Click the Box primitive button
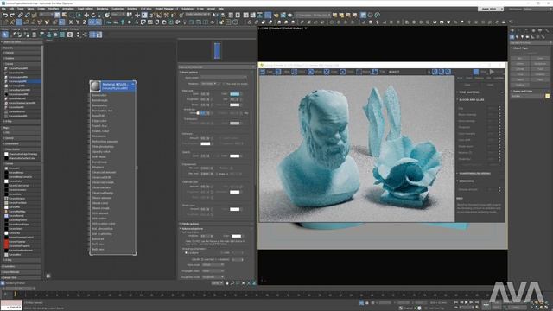The height and width of the screenshot is (311, 553). click(520, 58)
